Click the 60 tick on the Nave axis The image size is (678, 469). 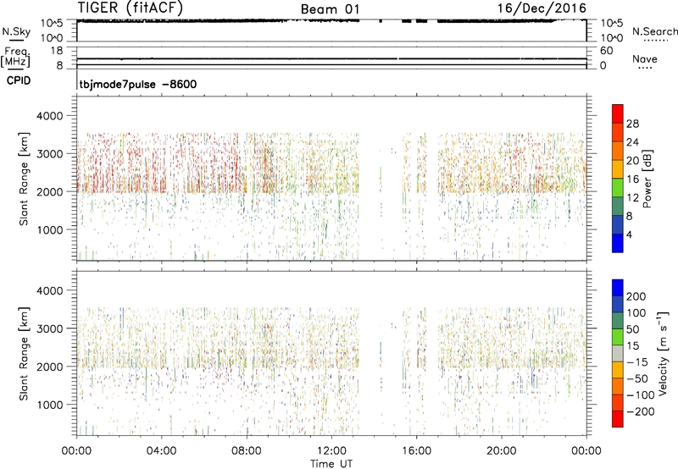click(x=607, y=51)
